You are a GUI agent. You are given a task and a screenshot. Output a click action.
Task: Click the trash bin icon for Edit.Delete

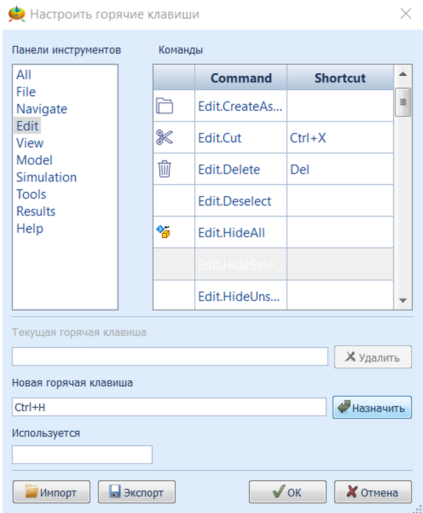pos(164,169)
